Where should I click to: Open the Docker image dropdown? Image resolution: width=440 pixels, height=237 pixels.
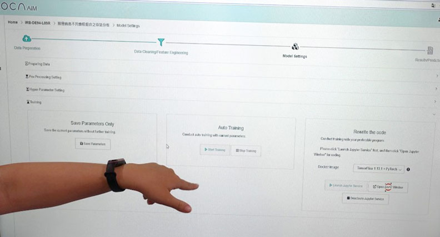point(378,169)
